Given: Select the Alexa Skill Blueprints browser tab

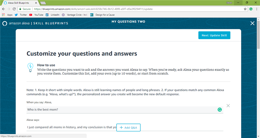Looking at the screenshot, I should 20,3.
